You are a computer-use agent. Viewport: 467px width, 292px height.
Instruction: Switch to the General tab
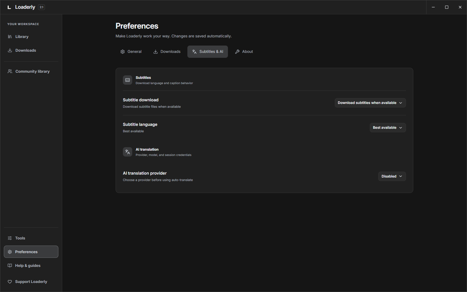click(131, 52)
